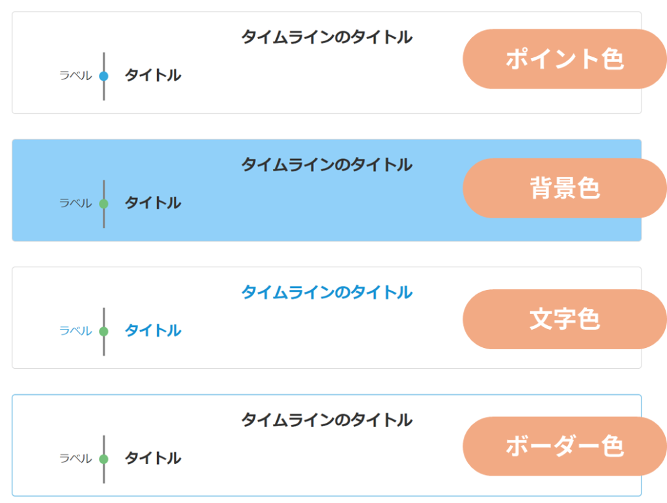Click the green dot beside the blue タイトル text
Image resolution: width=667 pixels, height=503 pixels.
[104, 332]
